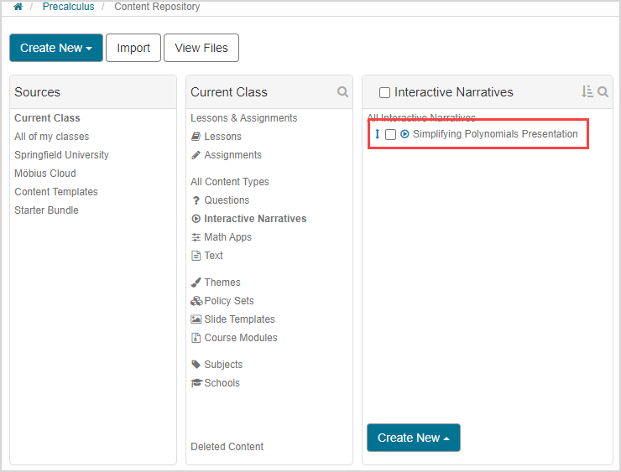Click the View Files button
This screenshot has width=621, height=472.
click(201, 48)
